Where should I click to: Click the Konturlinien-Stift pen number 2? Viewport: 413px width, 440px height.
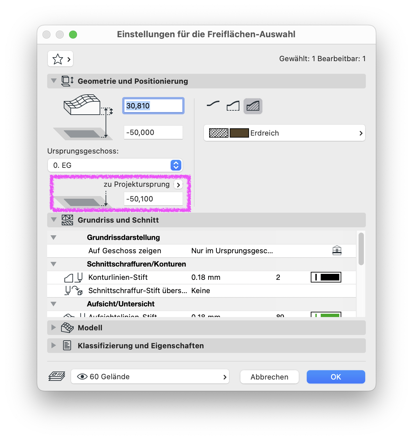tap(278, 277)
